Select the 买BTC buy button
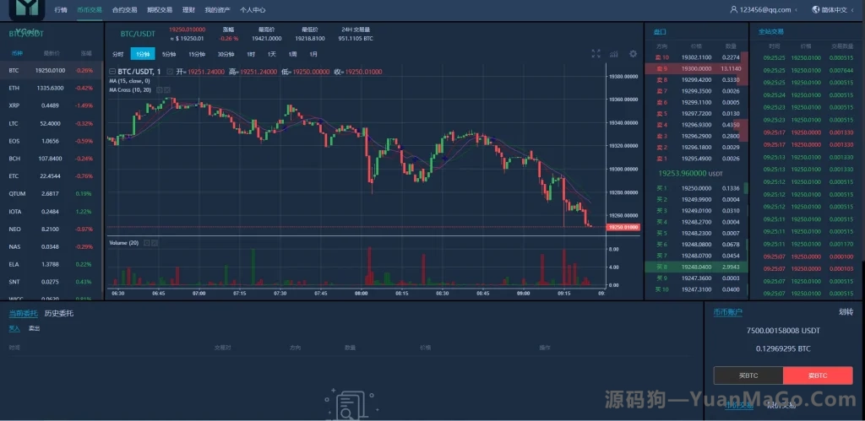This screenshot has width=865, height=421. tap(748, 375)
